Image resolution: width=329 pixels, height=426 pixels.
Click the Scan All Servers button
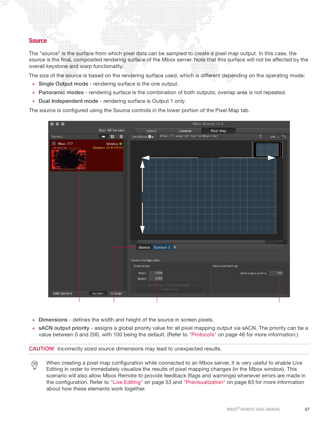[x=111, y=130]
